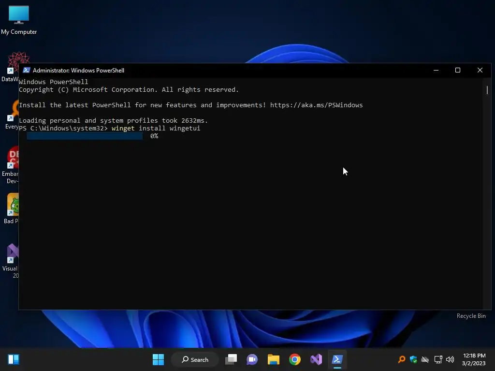Select the Bad Piggies desktop shortcut
This screenshot has width=495, height=371.
11,209
